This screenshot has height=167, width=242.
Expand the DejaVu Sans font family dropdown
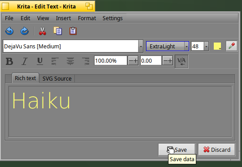[x=141, y=46]
